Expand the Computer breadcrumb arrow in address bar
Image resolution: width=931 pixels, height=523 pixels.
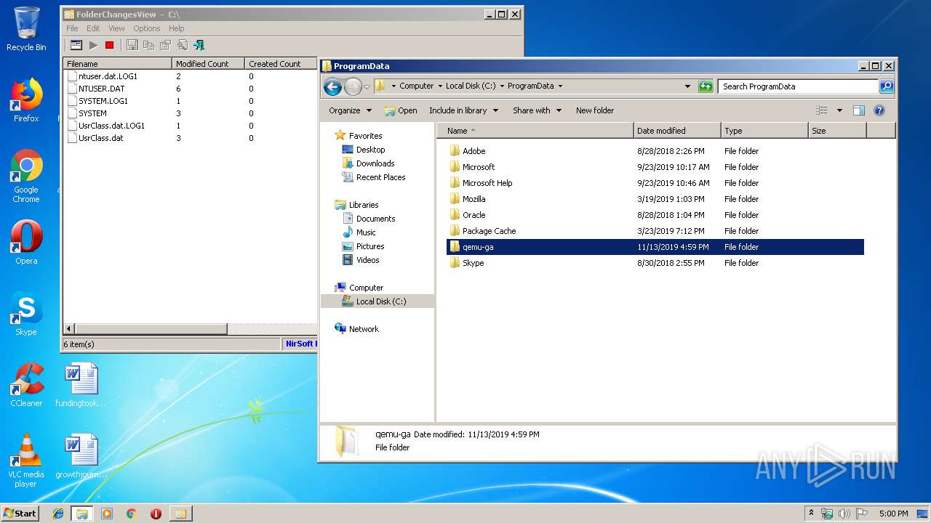(439, 86)
